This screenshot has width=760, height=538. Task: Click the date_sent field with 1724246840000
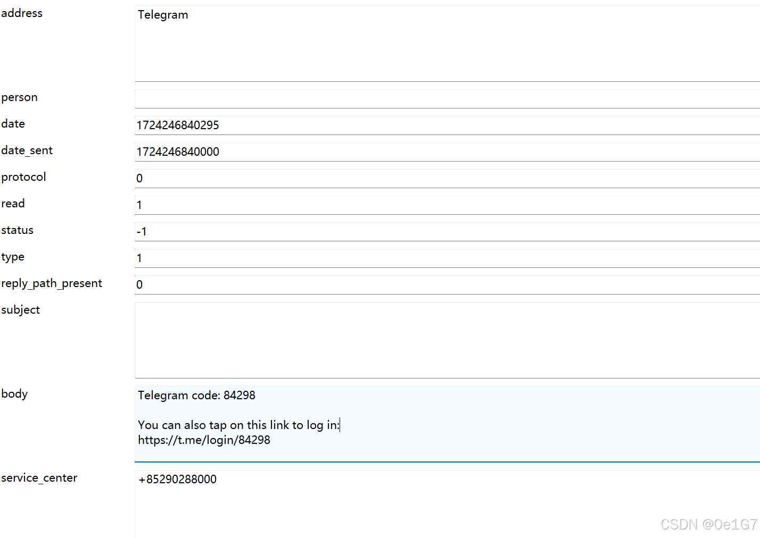pyautogui.click(x=447, y=152)
